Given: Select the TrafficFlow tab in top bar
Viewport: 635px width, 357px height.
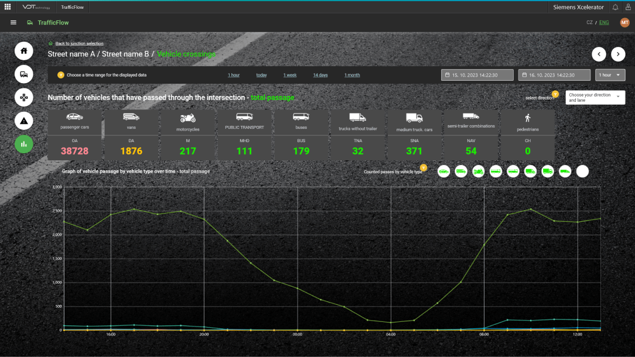Looking at the screenshot, I should pos(72,7).
